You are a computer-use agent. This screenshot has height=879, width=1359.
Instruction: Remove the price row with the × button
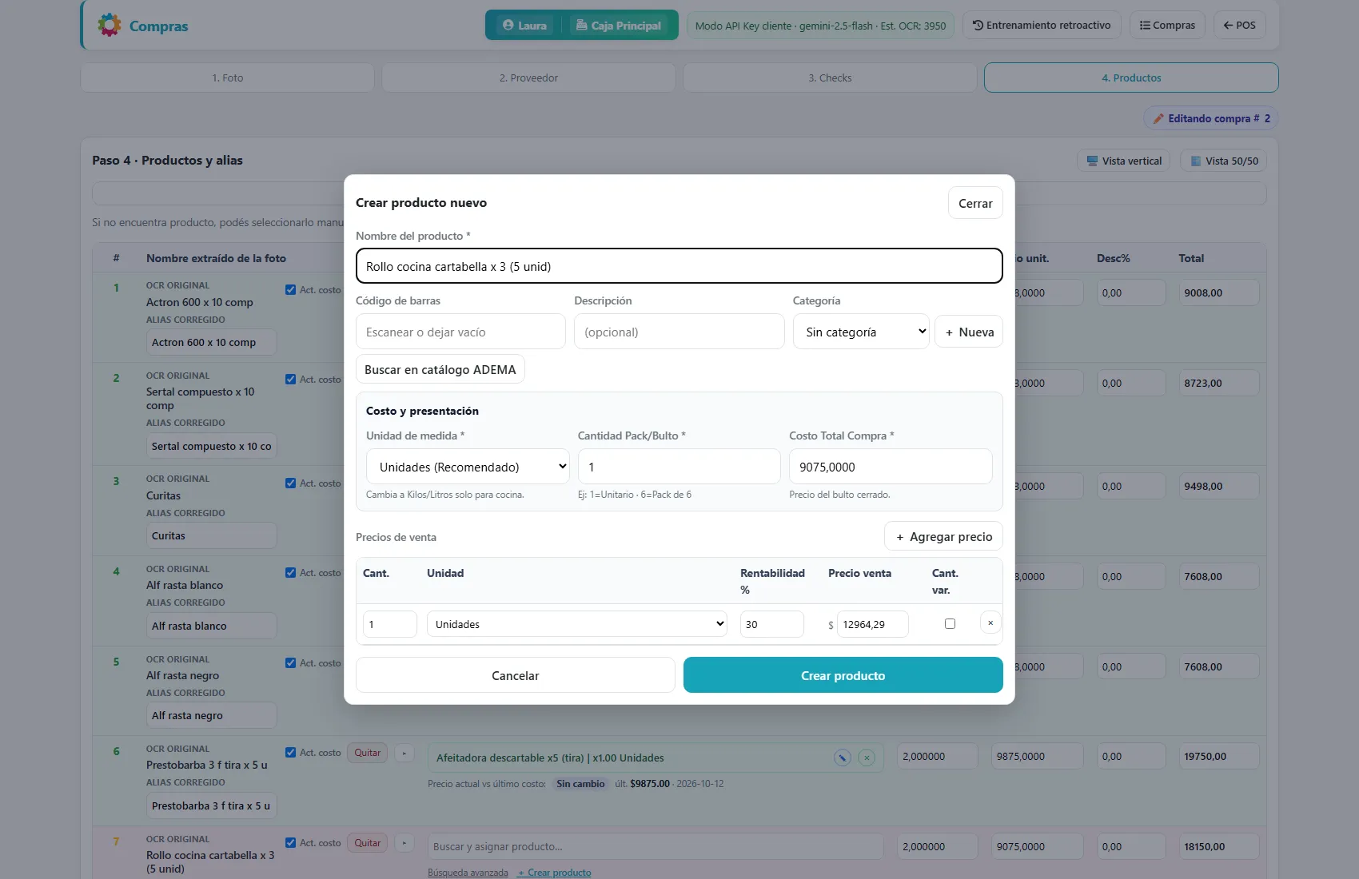[x=990, y=623]
